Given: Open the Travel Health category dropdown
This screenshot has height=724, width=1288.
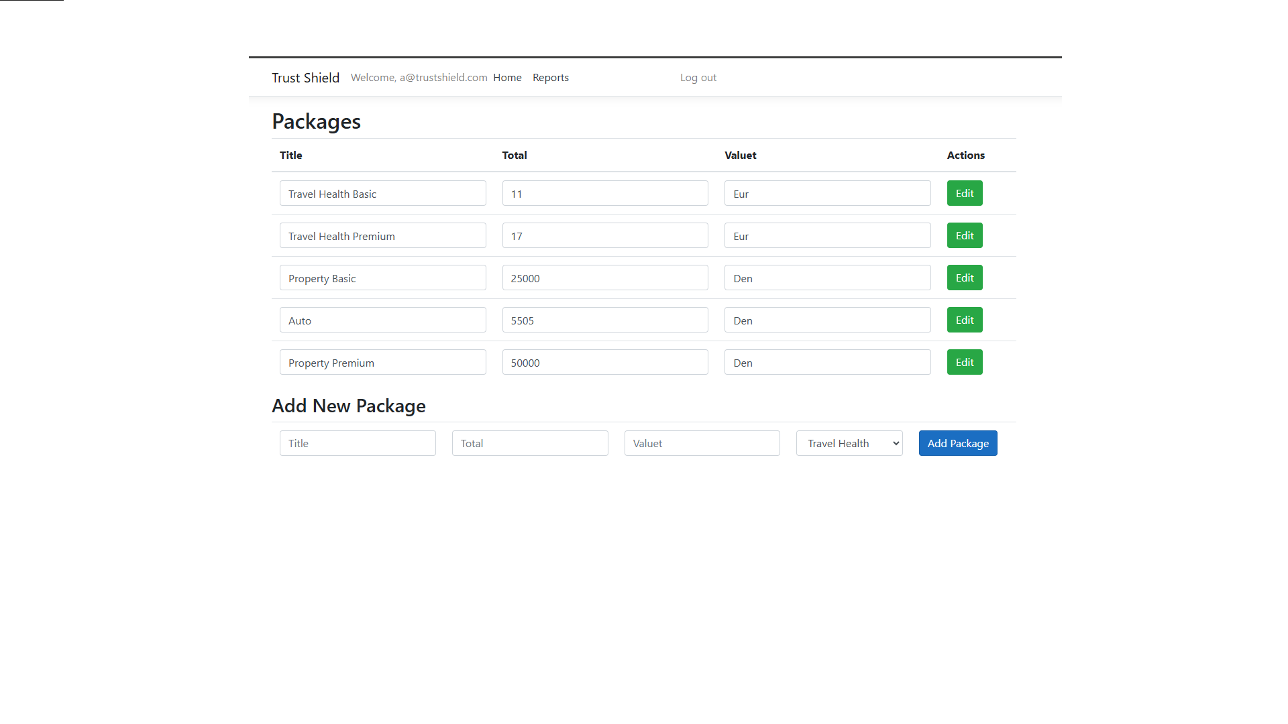Looking at the screenshot, I should click(x=849, y=443).
